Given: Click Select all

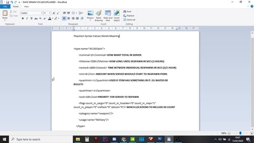Looking at the screenshot, I should 129,20.
